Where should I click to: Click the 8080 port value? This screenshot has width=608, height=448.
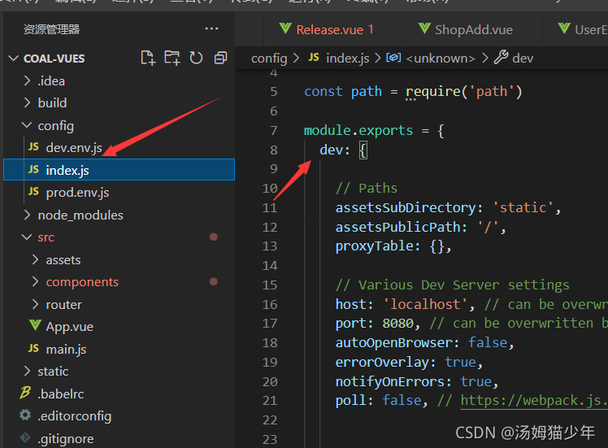[x=397, y=323]
